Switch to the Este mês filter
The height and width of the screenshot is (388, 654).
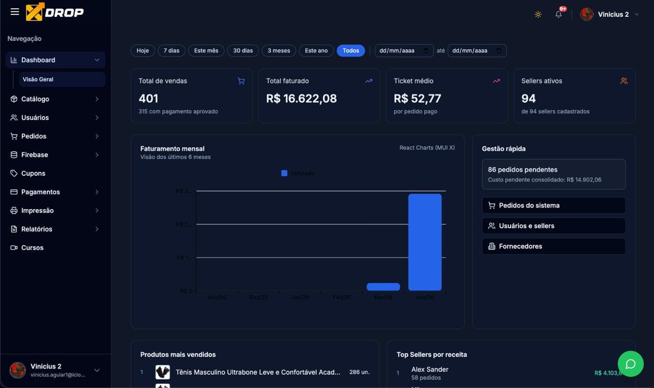point(206,50)
